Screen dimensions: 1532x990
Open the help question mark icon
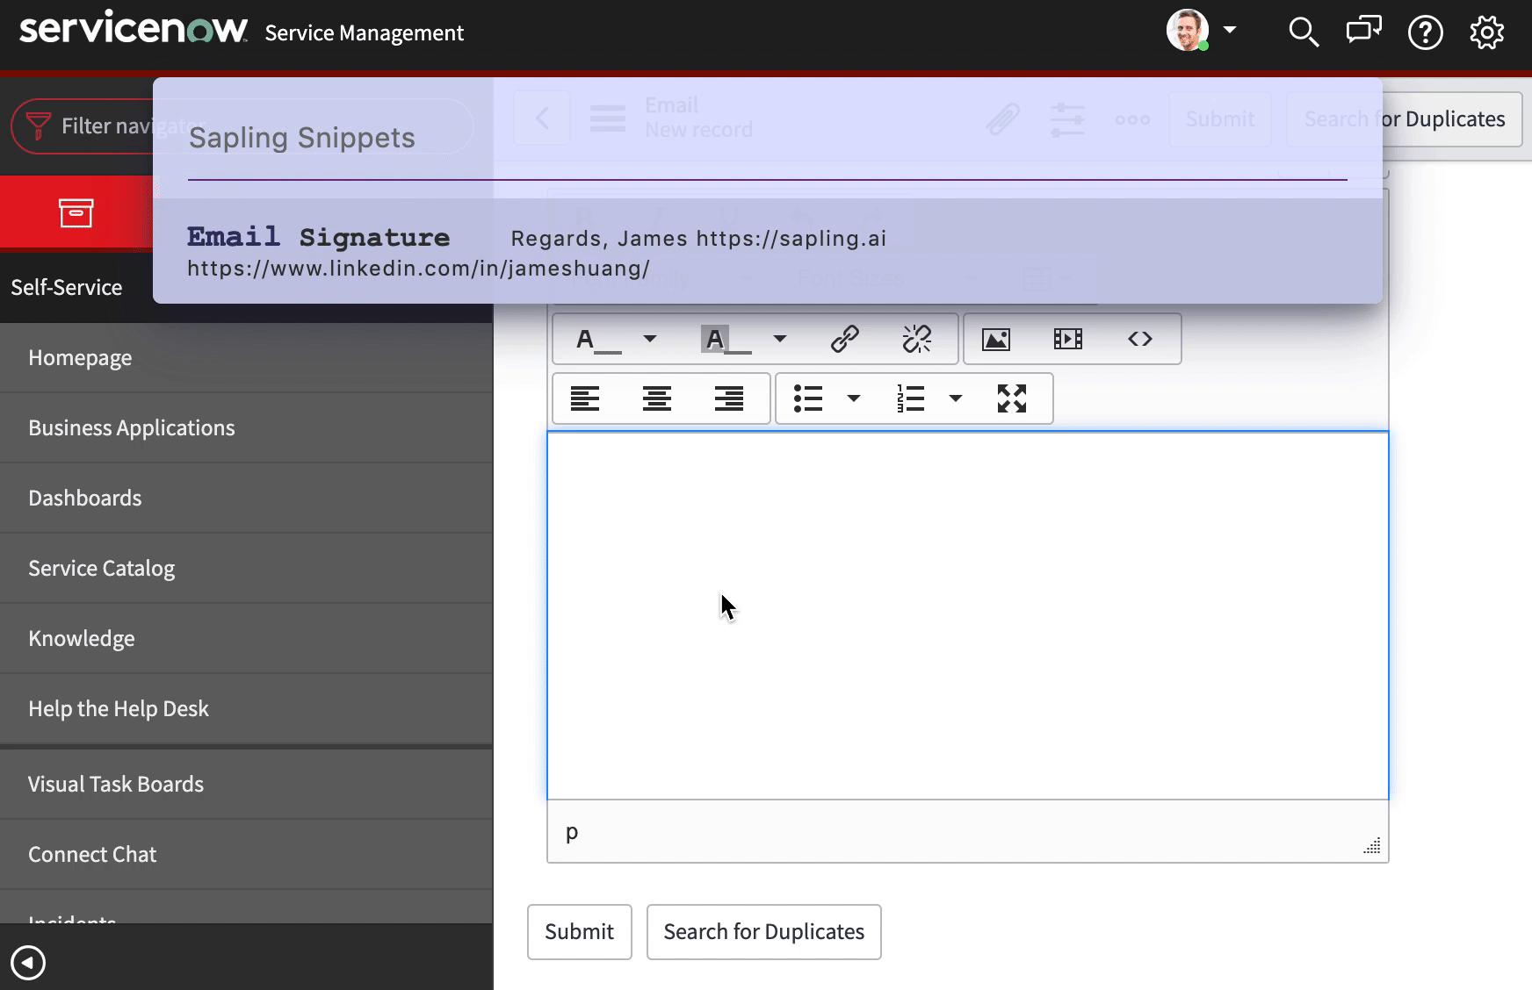1425,32
